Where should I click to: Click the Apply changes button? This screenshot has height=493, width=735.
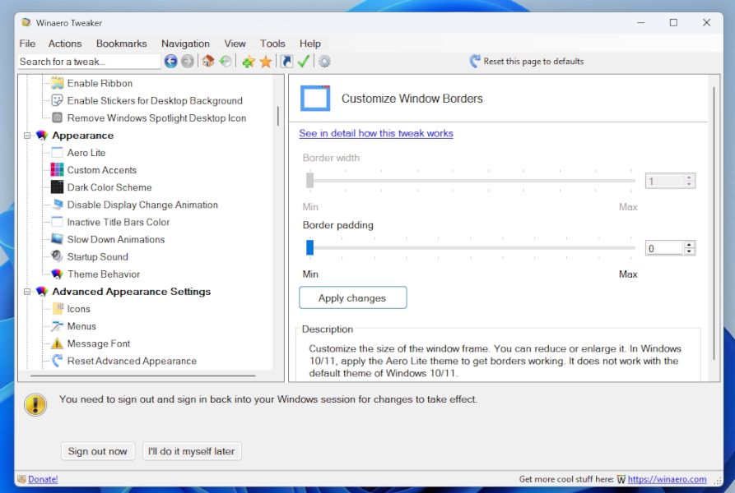[x=352, y=297]
